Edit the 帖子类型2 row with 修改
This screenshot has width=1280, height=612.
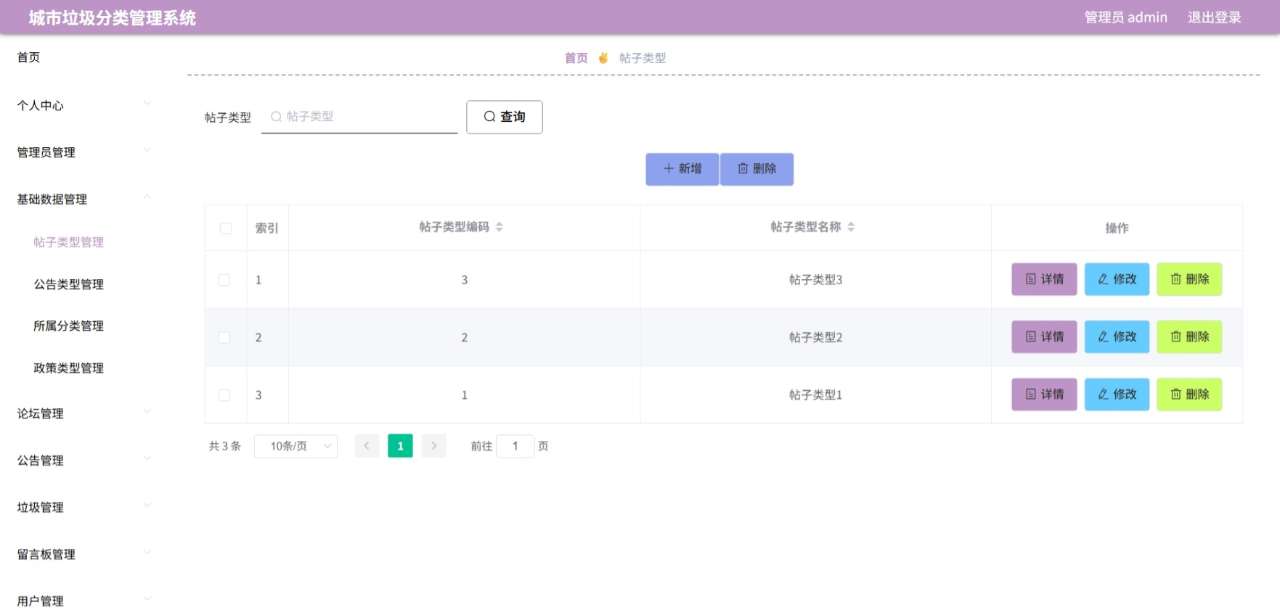(1117, 337)
